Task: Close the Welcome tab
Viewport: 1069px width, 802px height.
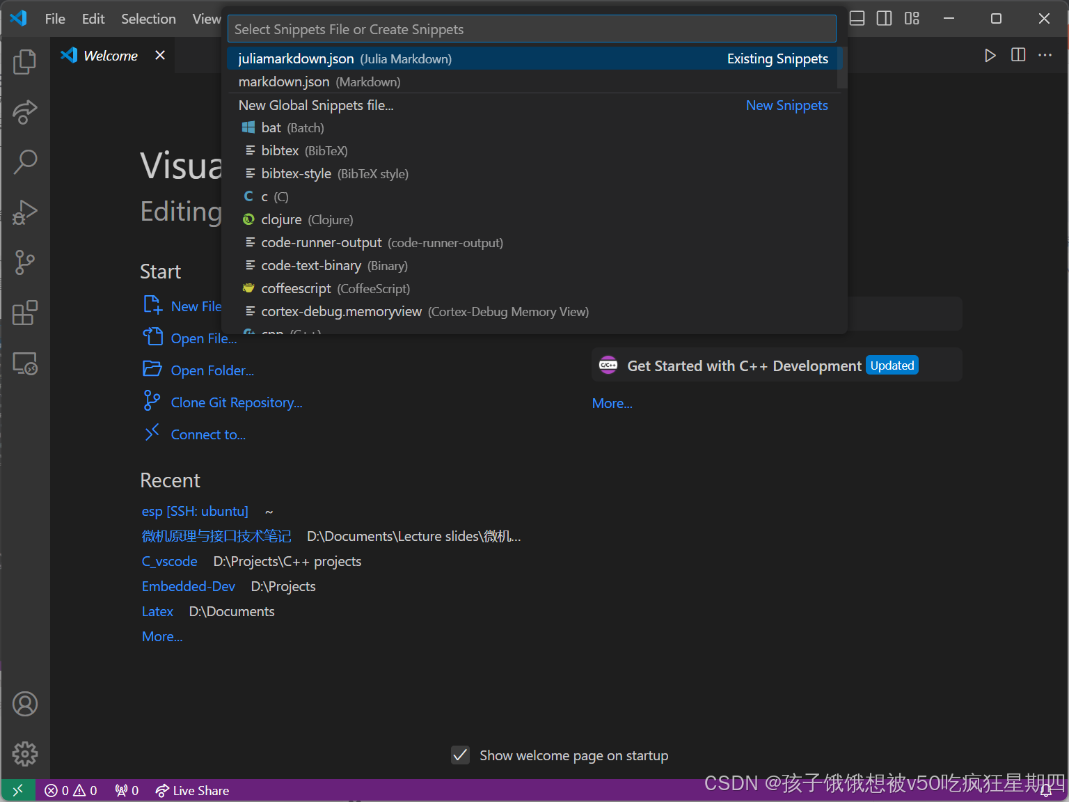Action: pyautogui.click(x=160, y=55)
